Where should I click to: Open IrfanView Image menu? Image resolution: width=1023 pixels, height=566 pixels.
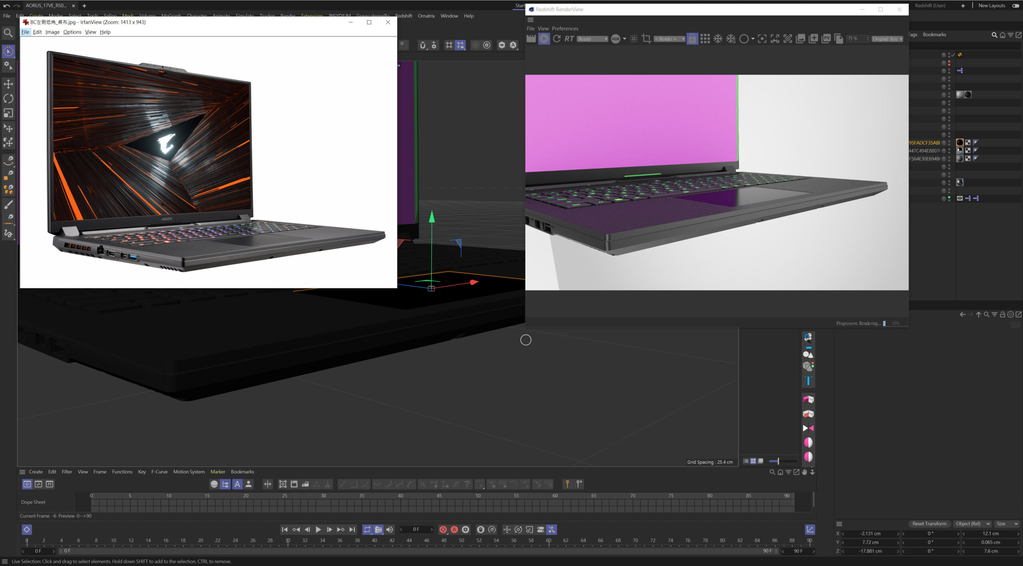point(52,32)
